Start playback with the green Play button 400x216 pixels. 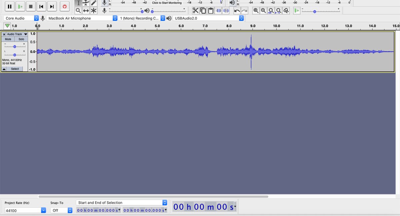[20, 6]
